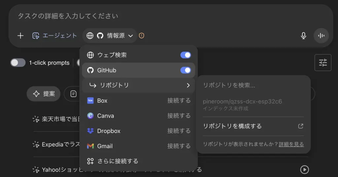338x177 pixels.
Task: Open the 詳細を見る link
Action: point(291,144)
